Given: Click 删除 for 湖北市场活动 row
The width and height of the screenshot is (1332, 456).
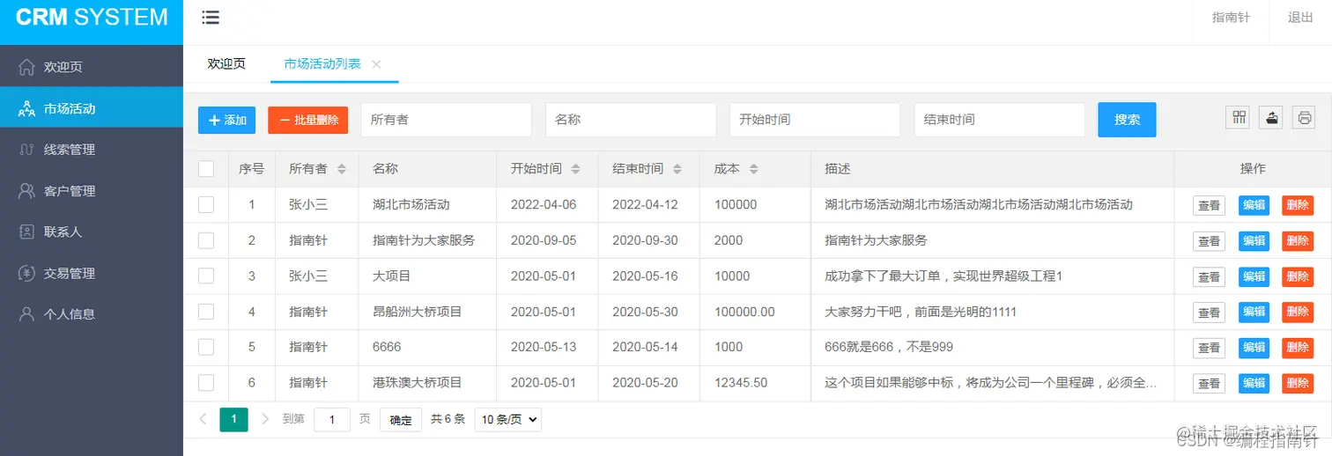Looking at the screenshot, I should [x=1298, y=205].
